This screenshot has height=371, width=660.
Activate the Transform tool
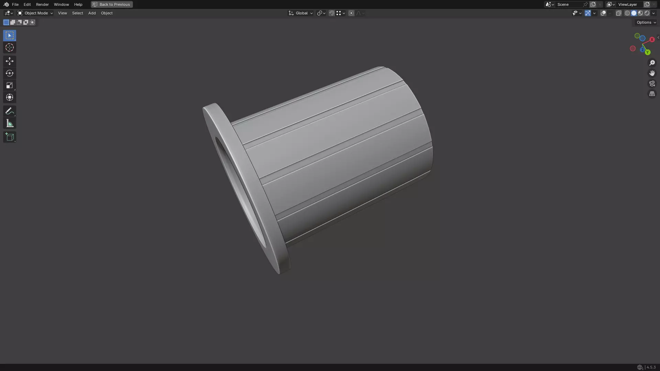click(x=10, y=97)
